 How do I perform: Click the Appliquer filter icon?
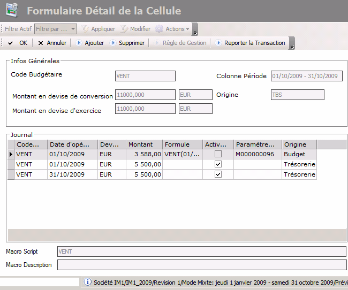pos(85,29)
